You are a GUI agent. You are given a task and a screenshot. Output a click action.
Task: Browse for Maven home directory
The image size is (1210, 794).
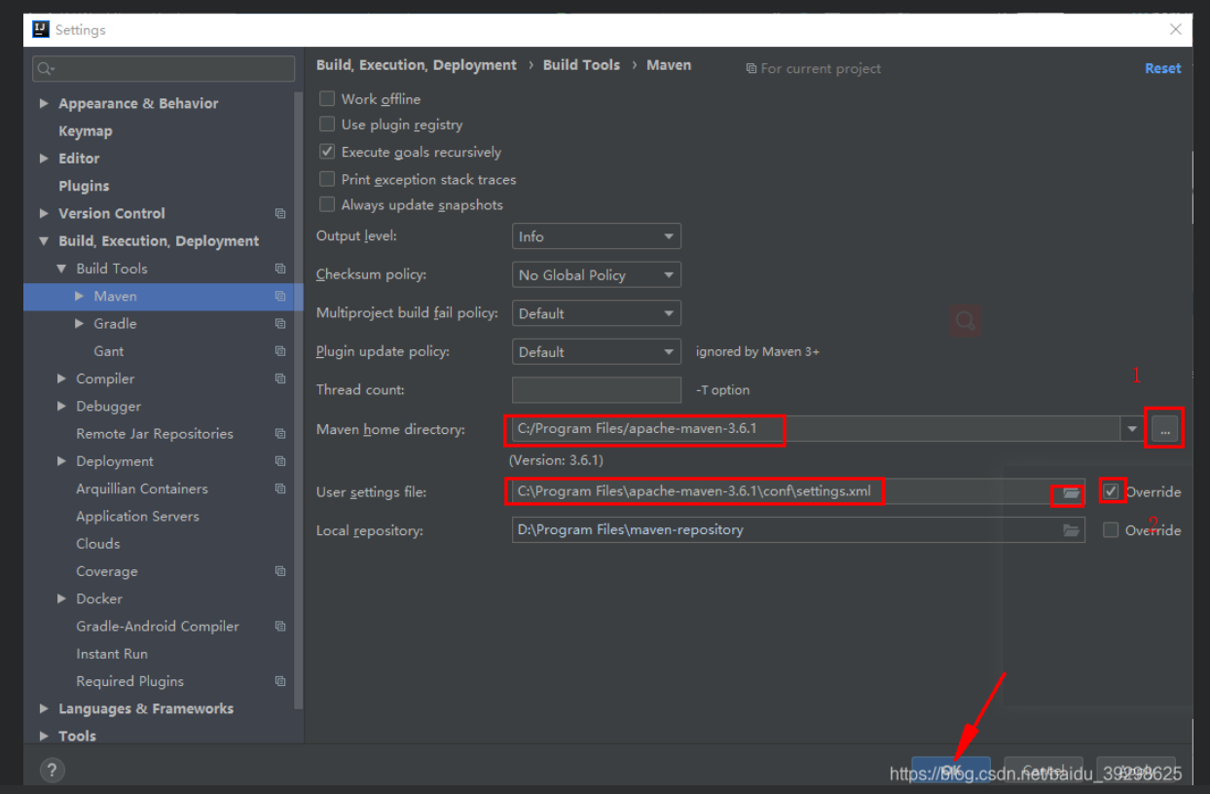[x=1164, y=429]
